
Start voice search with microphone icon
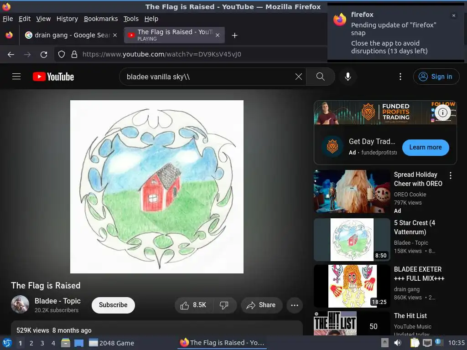348,77
